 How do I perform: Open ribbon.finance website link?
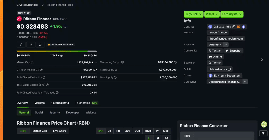click(x=218, y=32)
